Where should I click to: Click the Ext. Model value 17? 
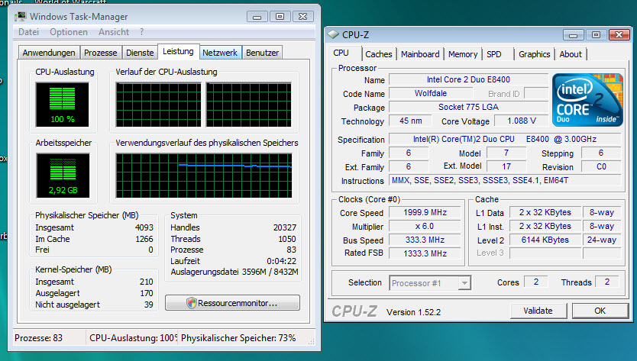pos(506,166)
